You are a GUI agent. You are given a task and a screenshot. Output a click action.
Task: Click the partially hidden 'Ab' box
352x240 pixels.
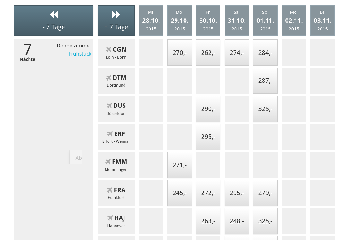click(x=76, y=158)
